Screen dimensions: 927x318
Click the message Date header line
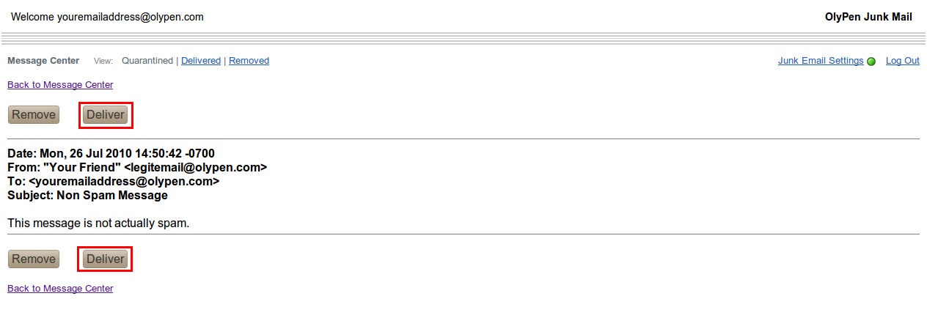111,154
